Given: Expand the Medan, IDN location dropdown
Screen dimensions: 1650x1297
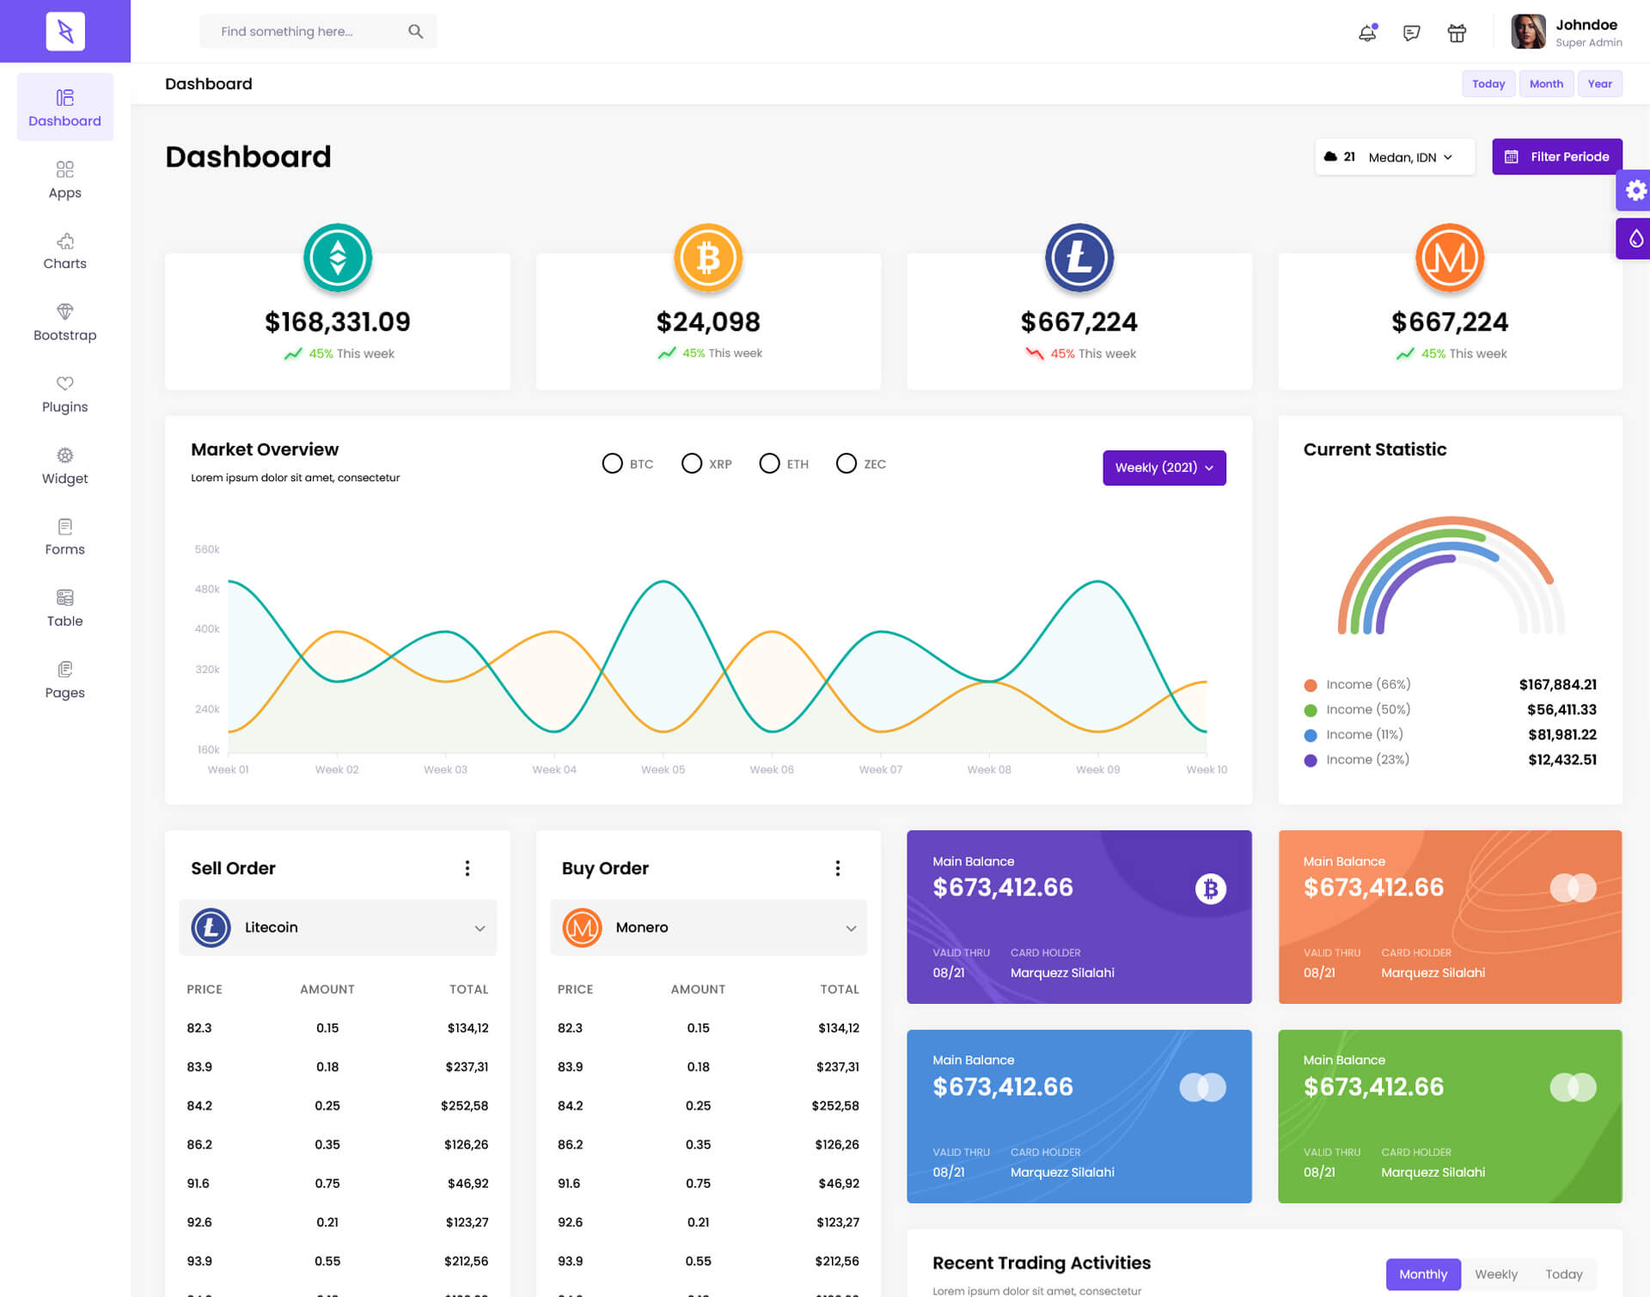Looking at the screenshot, I should click(1409, 157).
